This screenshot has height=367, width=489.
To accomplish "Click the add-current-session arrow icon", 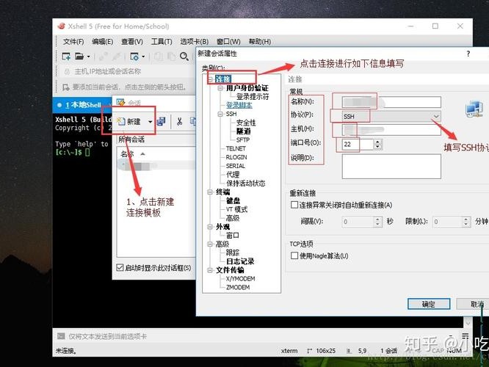I will click(x=66, y=87).
